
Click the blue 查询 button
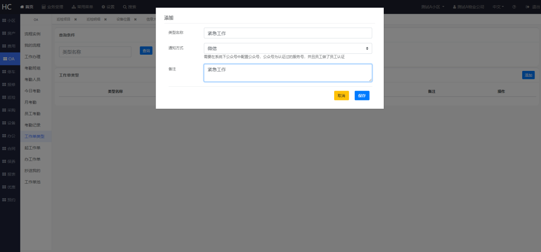coord(146,51)
